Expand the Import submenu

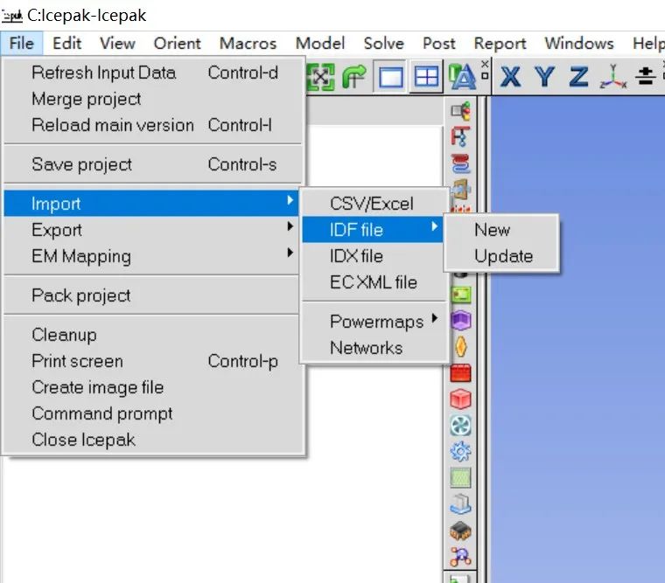(x=151, y=204)
